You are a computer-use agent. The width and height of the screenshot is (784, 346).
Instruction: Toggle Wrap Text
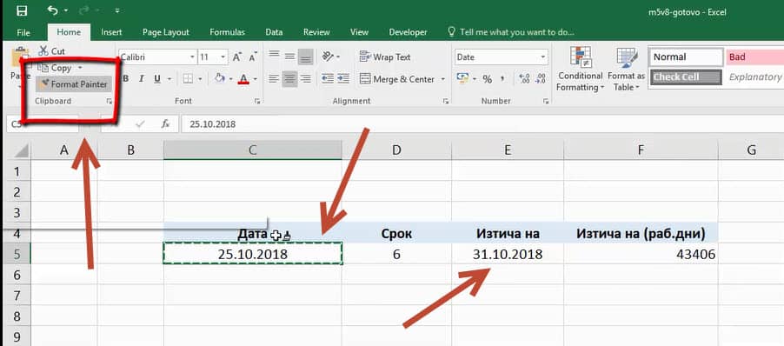tap(385, 57)
